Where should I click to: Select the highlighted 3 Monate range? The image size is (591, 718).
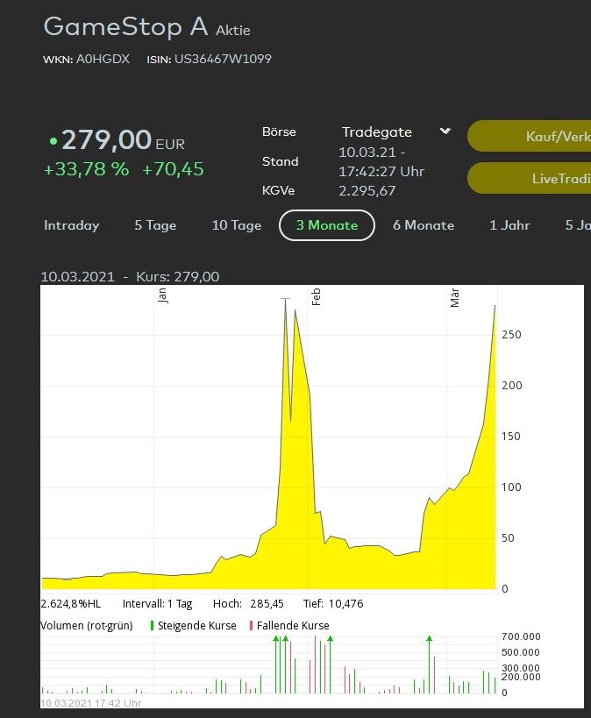(326, 225)
